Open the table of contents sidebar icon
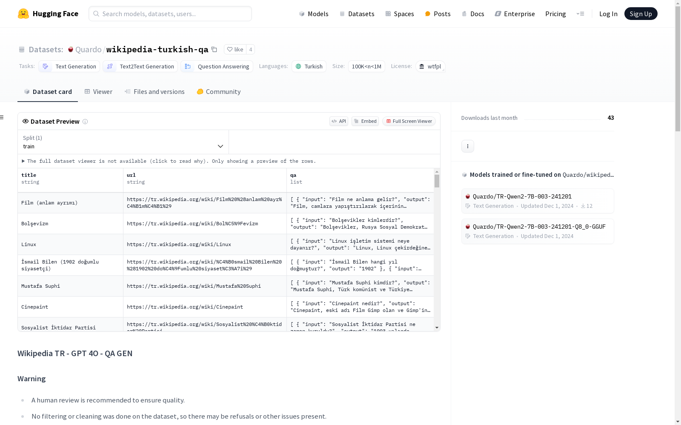681x425 pixels. 2,117
